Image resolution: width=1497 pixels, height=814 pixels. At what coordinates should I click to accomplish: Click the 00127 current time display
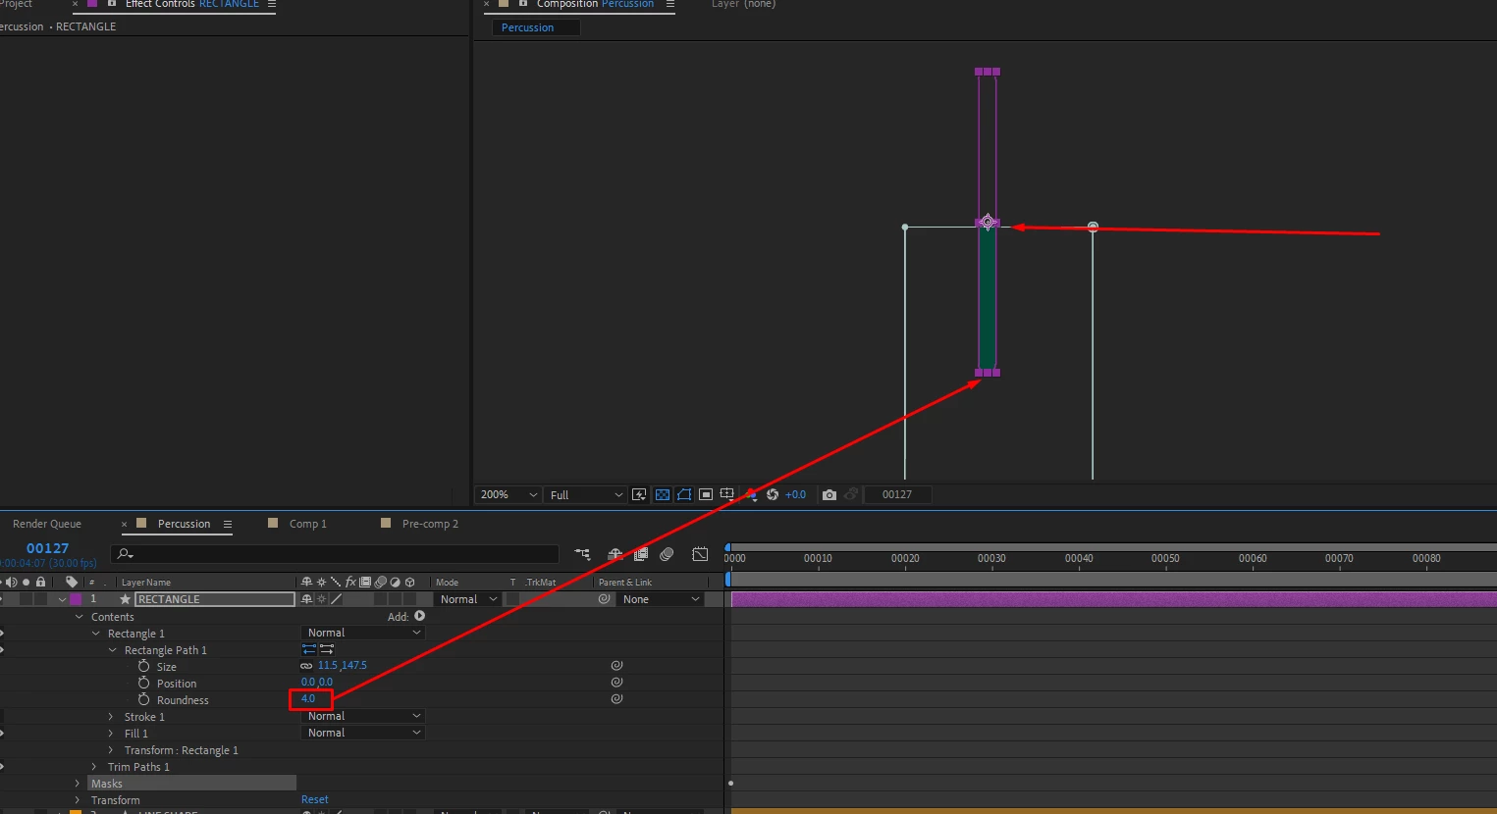[47, 548]
